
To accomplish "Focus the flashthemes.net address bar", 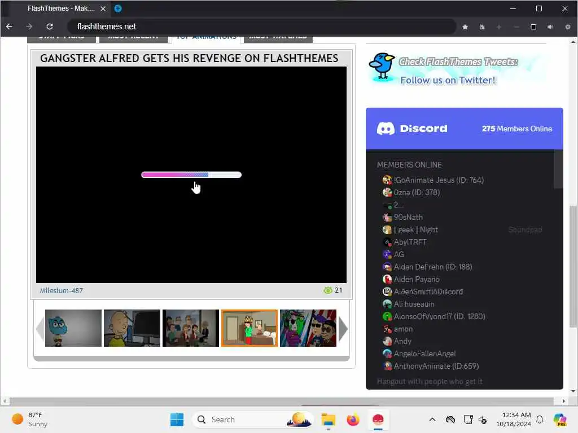I will pos(262,26).
